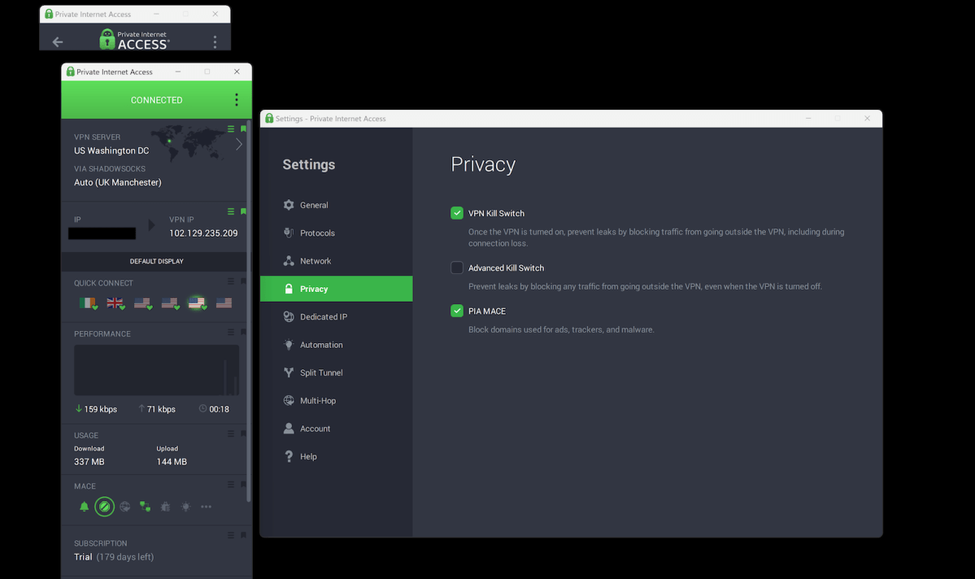The height and width of the screenshot is (579, 975).
Task: Toggle the port forwarding globe icon
Action: [125, 507]
